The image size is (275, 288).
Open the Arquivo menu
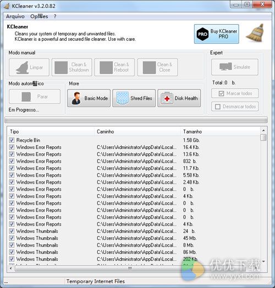click(x=15, y=17)
